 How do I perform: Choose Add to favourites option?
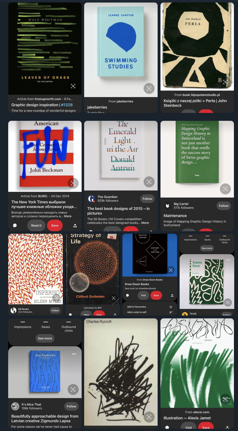point(137,307)
